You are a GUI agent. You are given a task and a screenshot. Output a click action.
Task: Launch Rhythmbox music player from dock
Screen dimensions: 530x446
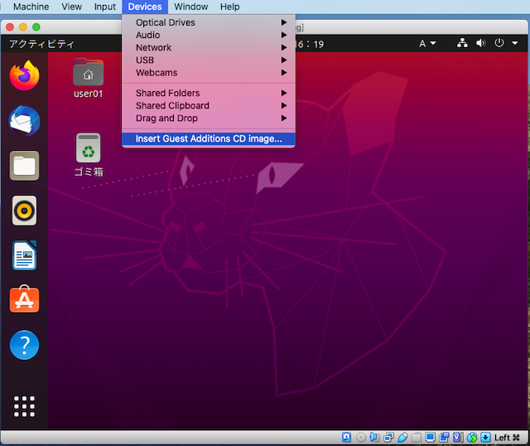point(24,211)
